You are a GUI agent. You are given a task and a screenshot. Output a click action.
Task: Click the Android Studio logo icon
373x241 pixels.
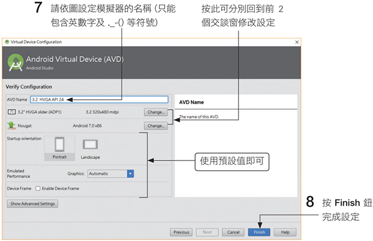(x=15, y=63)
